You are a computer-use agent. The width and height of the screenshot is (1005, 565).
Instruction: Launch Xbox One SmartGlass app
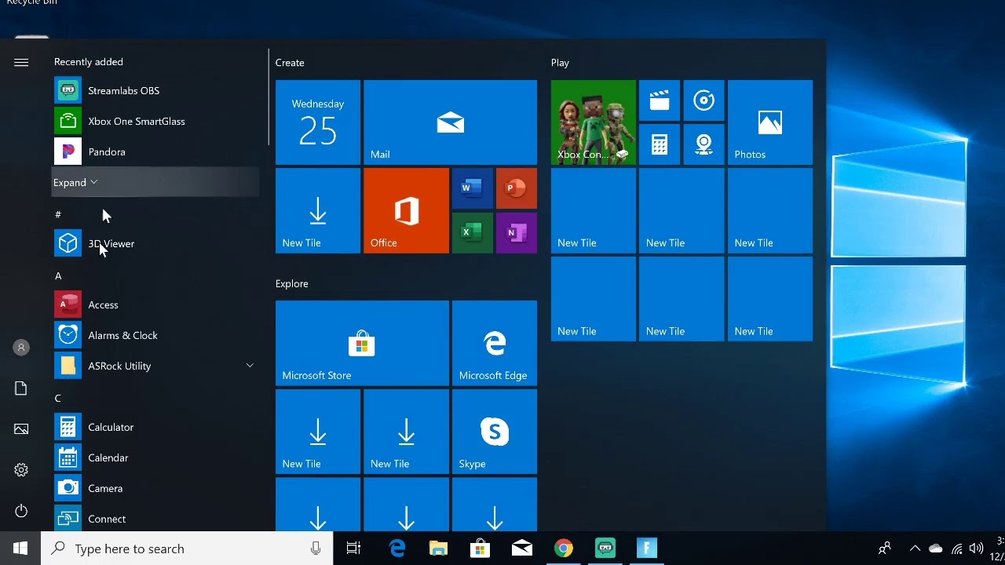155,121
